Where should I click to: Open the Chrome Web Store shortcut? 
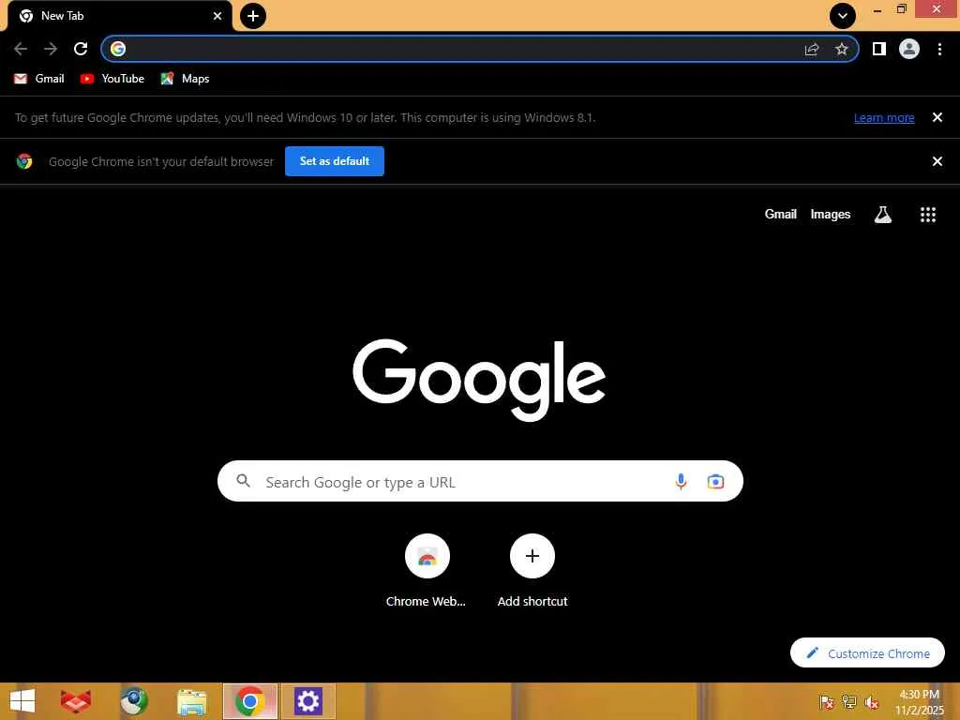coord(427,571)
